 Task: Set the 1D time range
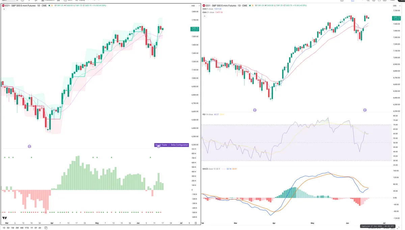(x=3, y=228)
